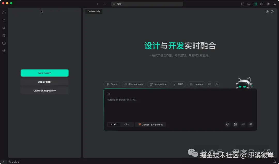Click the New Folder button
279x164 pixels.
click(x=44, y=73)
